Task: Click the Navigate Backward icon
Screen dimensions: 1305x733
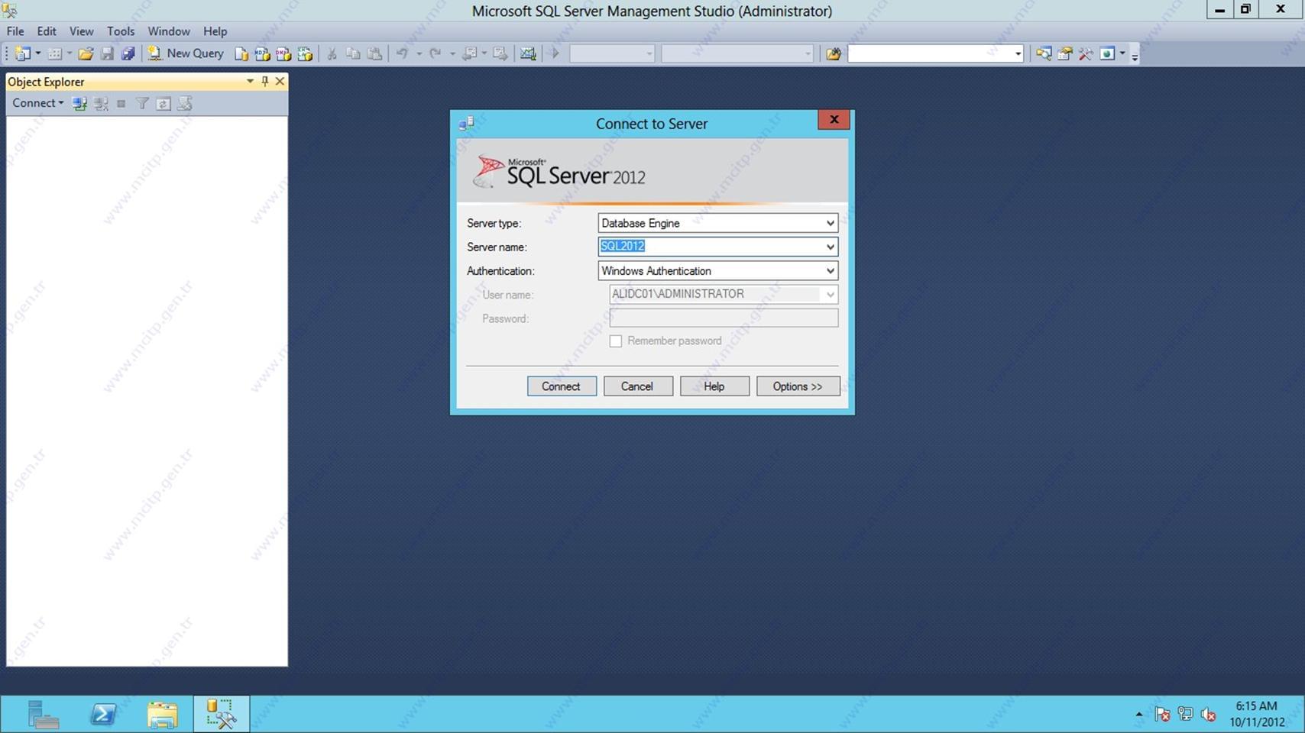Action: pos(470,53)
